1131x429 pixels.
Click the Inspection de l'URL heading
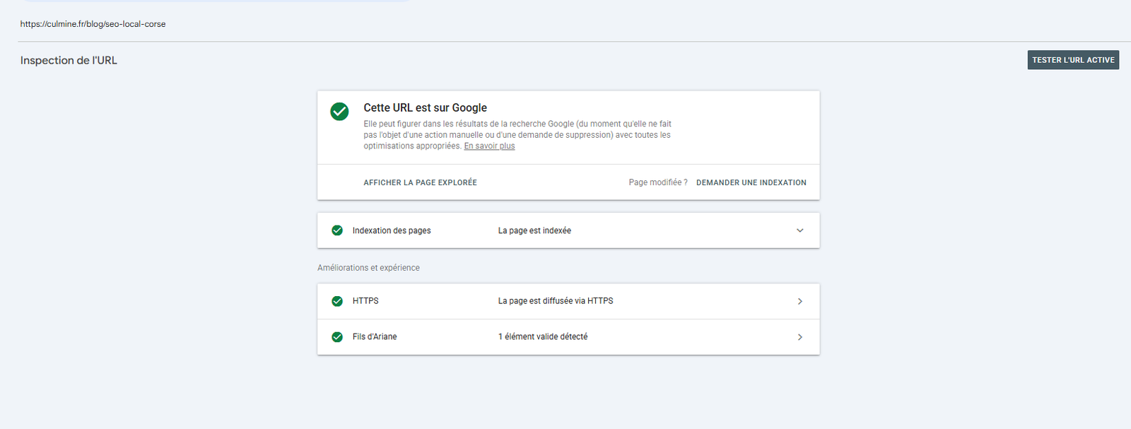click(x=69, y=61)
